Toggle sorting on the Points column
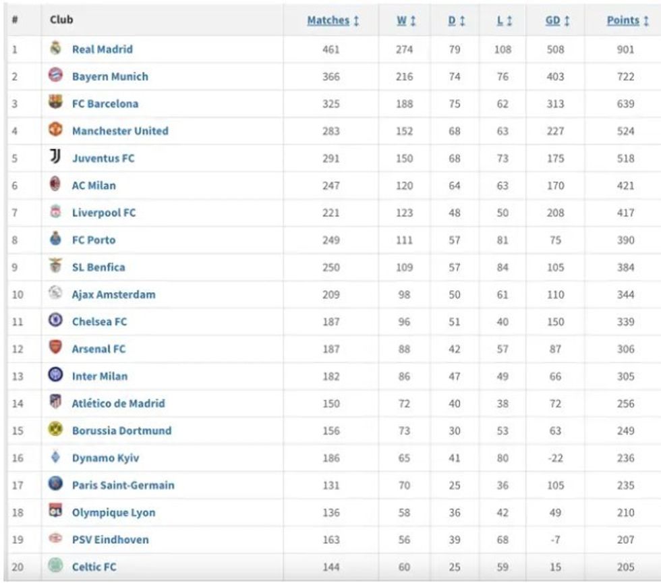Screen dimensions: 661x583 click(623, 20)
